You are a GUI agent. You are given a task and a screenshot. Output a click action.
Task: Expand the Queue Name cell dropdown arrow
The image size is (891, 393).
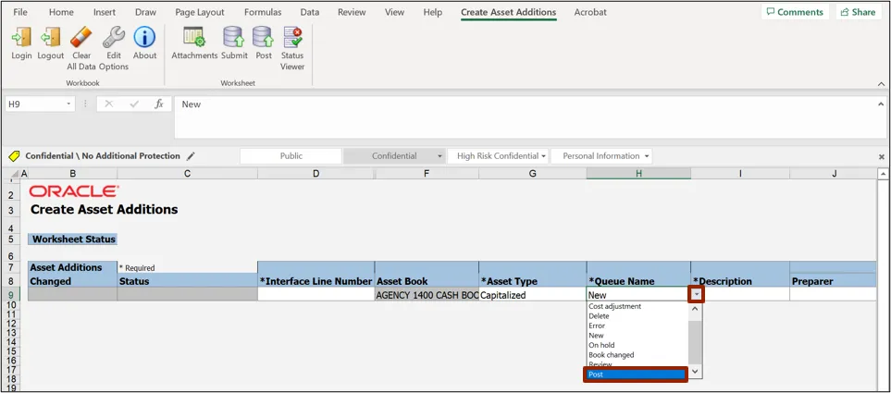696,295
